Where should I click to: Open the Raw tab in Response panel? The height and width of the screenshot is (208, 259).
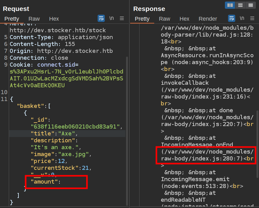(x=165, y=19)
